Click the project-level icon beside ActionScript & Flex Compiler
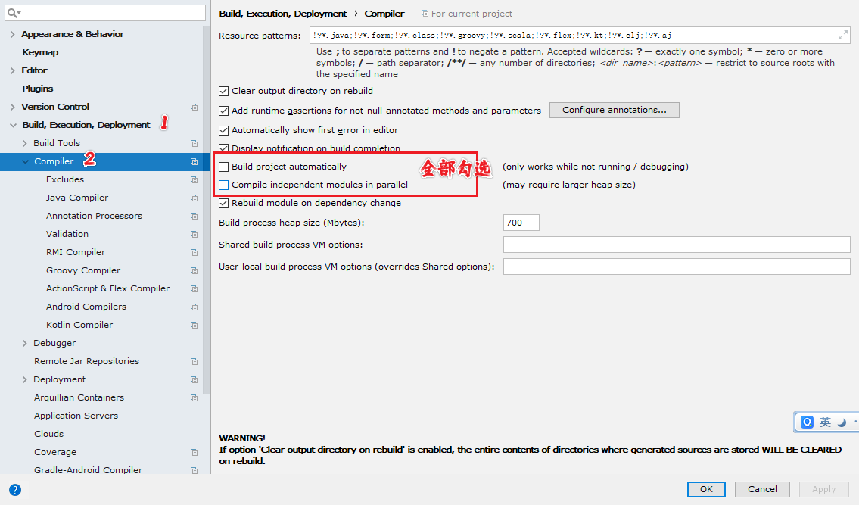The image size is (859, 505). [194, 288]
